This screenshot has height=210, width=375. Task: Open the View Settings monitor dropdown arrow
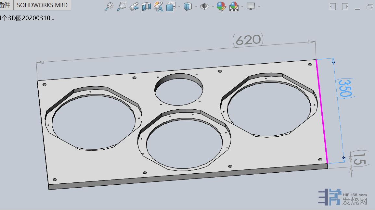[x=259, y=6]
